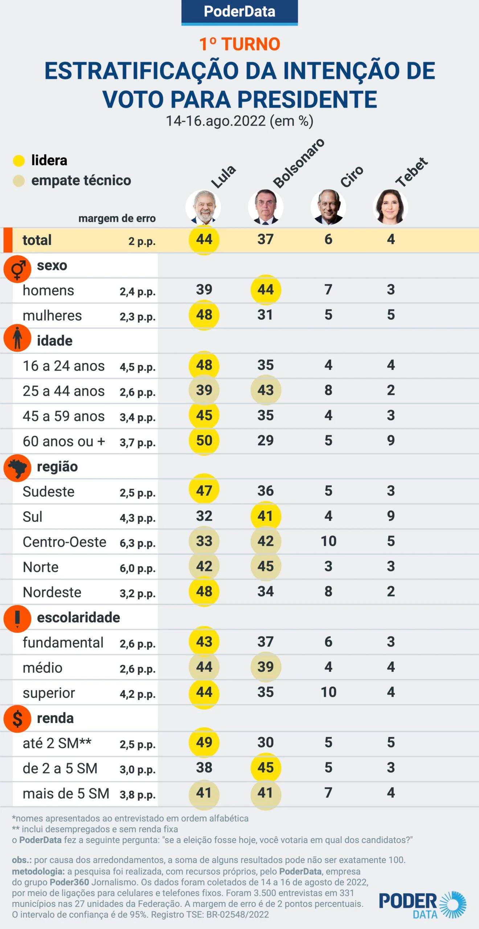479x929 pixels.
Task: Click the bold Poder360 text in methodology note
Action: (x=69, y=882)
